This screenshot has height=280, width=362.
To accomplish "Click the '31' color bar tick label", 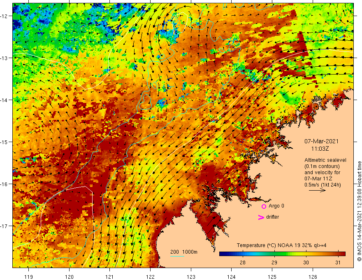I will (x=338, y=262).
